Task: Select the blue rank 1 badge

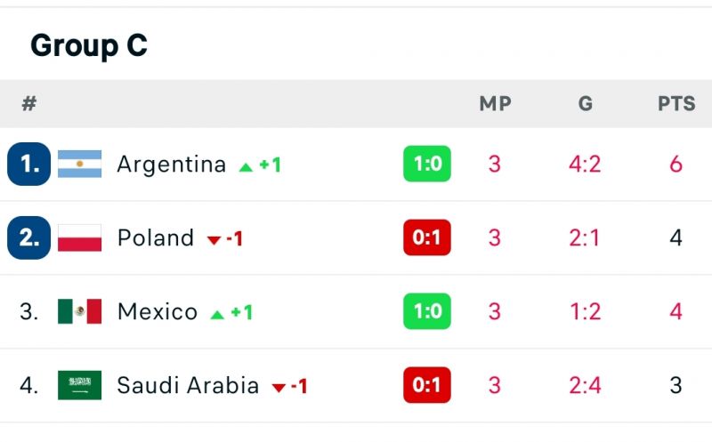Action: point(29,164)
